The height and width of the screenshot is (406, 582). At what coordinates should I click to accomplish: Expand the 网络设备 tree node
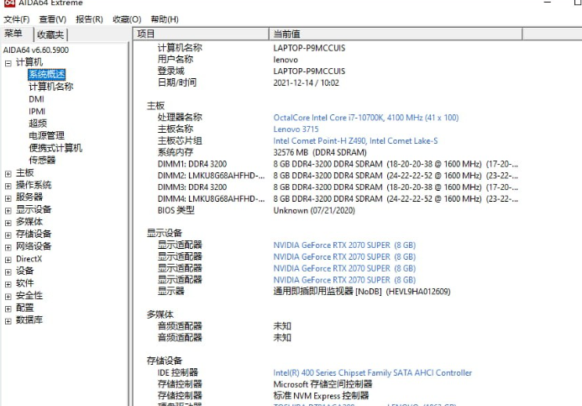pyautogui.click(x=8, y=247)
